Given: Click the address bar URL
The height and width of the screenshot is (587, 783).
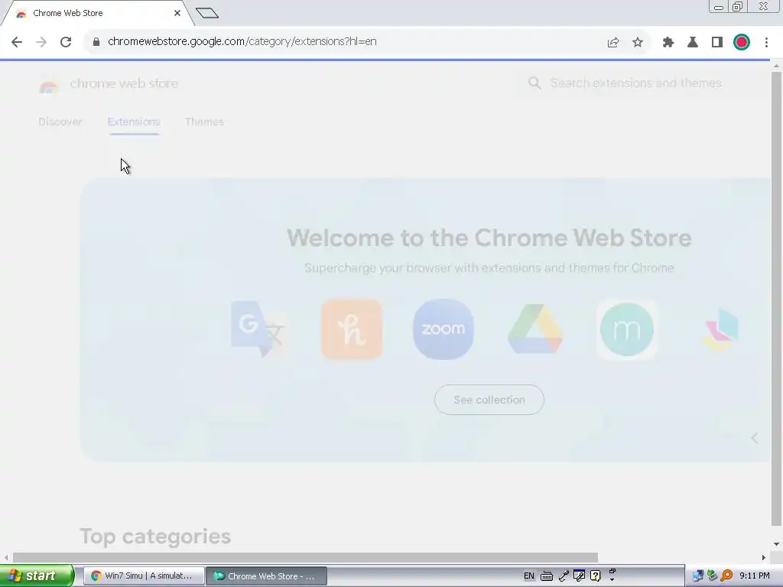Looking at the screenshot, I should [242, 41].
